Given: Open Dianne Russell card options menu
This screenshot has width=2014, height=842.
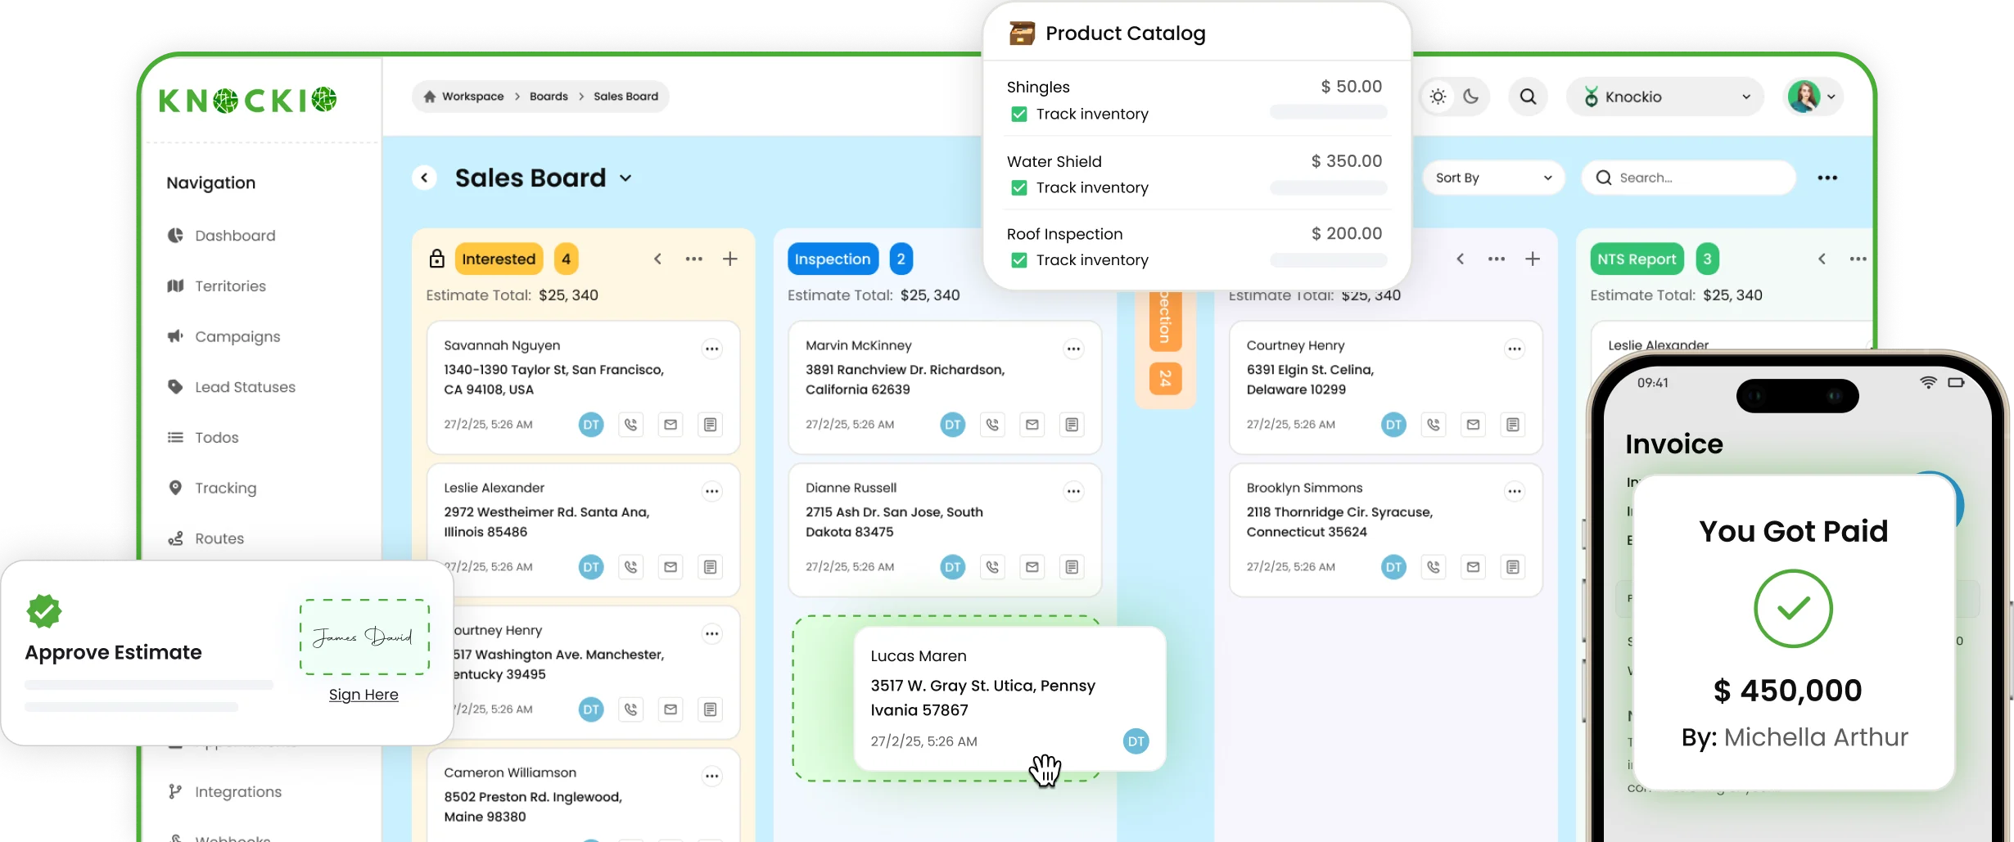Looking at the screenshot, I should click(x=1073, y=491).
